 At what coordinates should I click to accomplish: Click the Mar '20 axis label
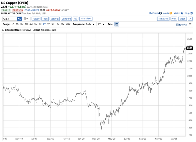(x=96, y=139)
